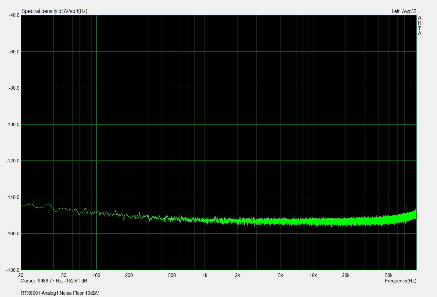The width and height of the screenshot is (437, 297).
Task: Click the -120.0 y-axis label
Action: click(13, 161)
